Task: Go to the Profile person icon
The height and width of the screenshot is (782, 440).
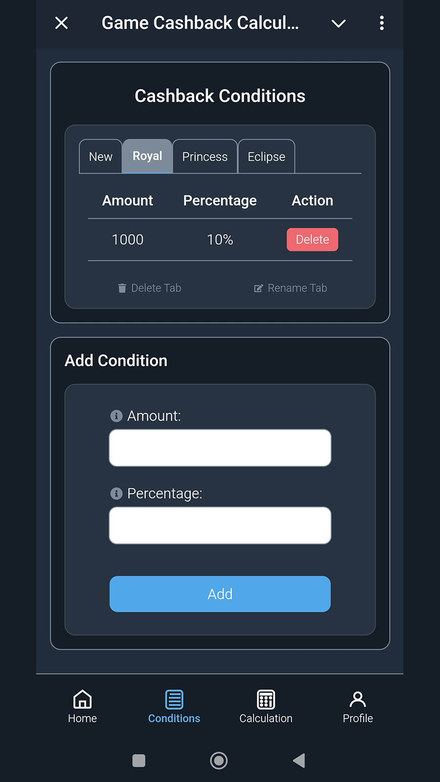Action: 357,699
